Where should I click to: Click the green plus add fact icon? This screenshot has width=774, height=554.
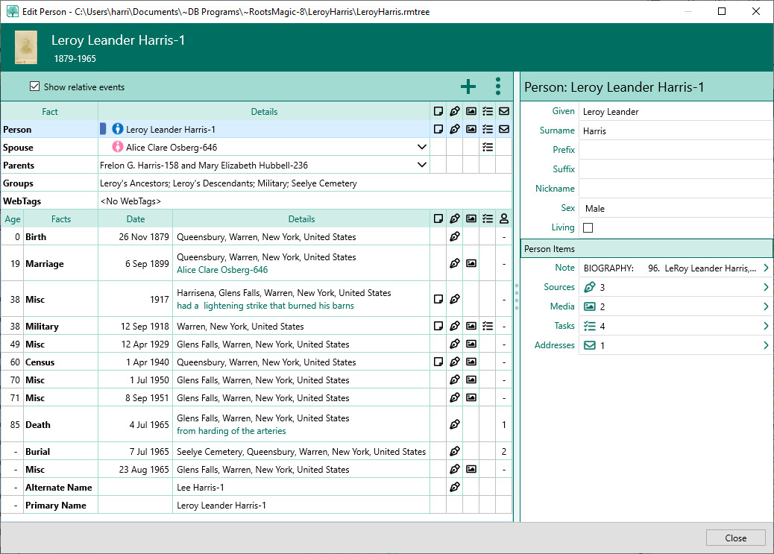(468, 86)
